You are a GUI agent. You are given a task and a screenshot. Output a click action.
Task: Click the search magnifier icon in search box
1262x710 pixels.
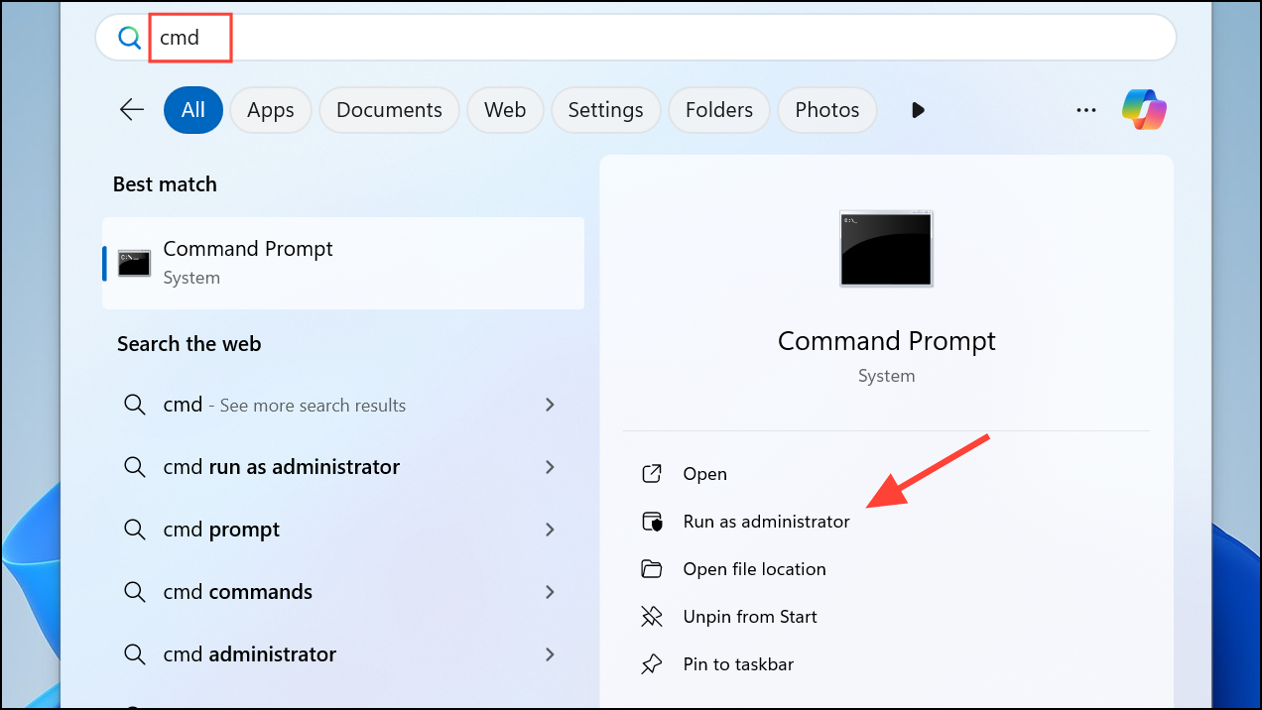130,39
